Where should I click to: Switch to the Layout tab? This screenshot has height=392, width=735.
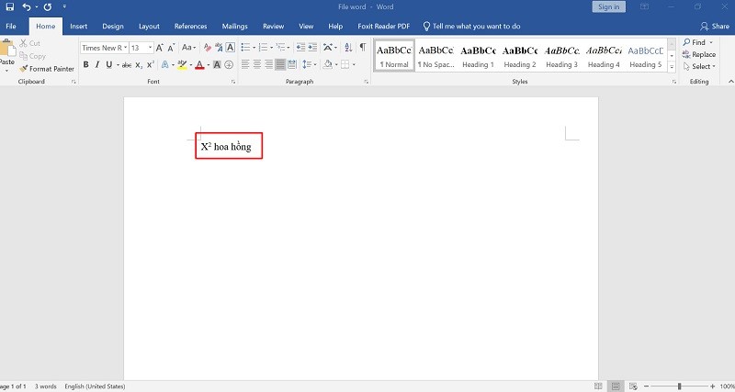coord(149,27)
